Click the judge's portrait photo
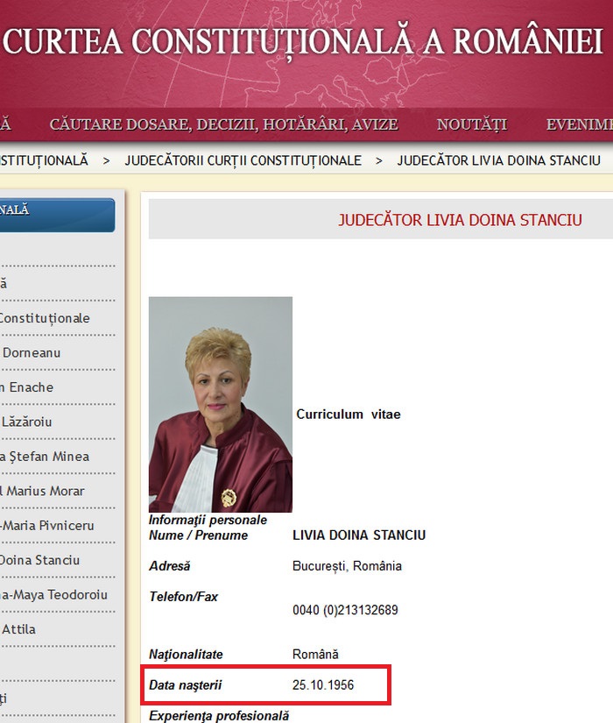 tap(221, 404)
